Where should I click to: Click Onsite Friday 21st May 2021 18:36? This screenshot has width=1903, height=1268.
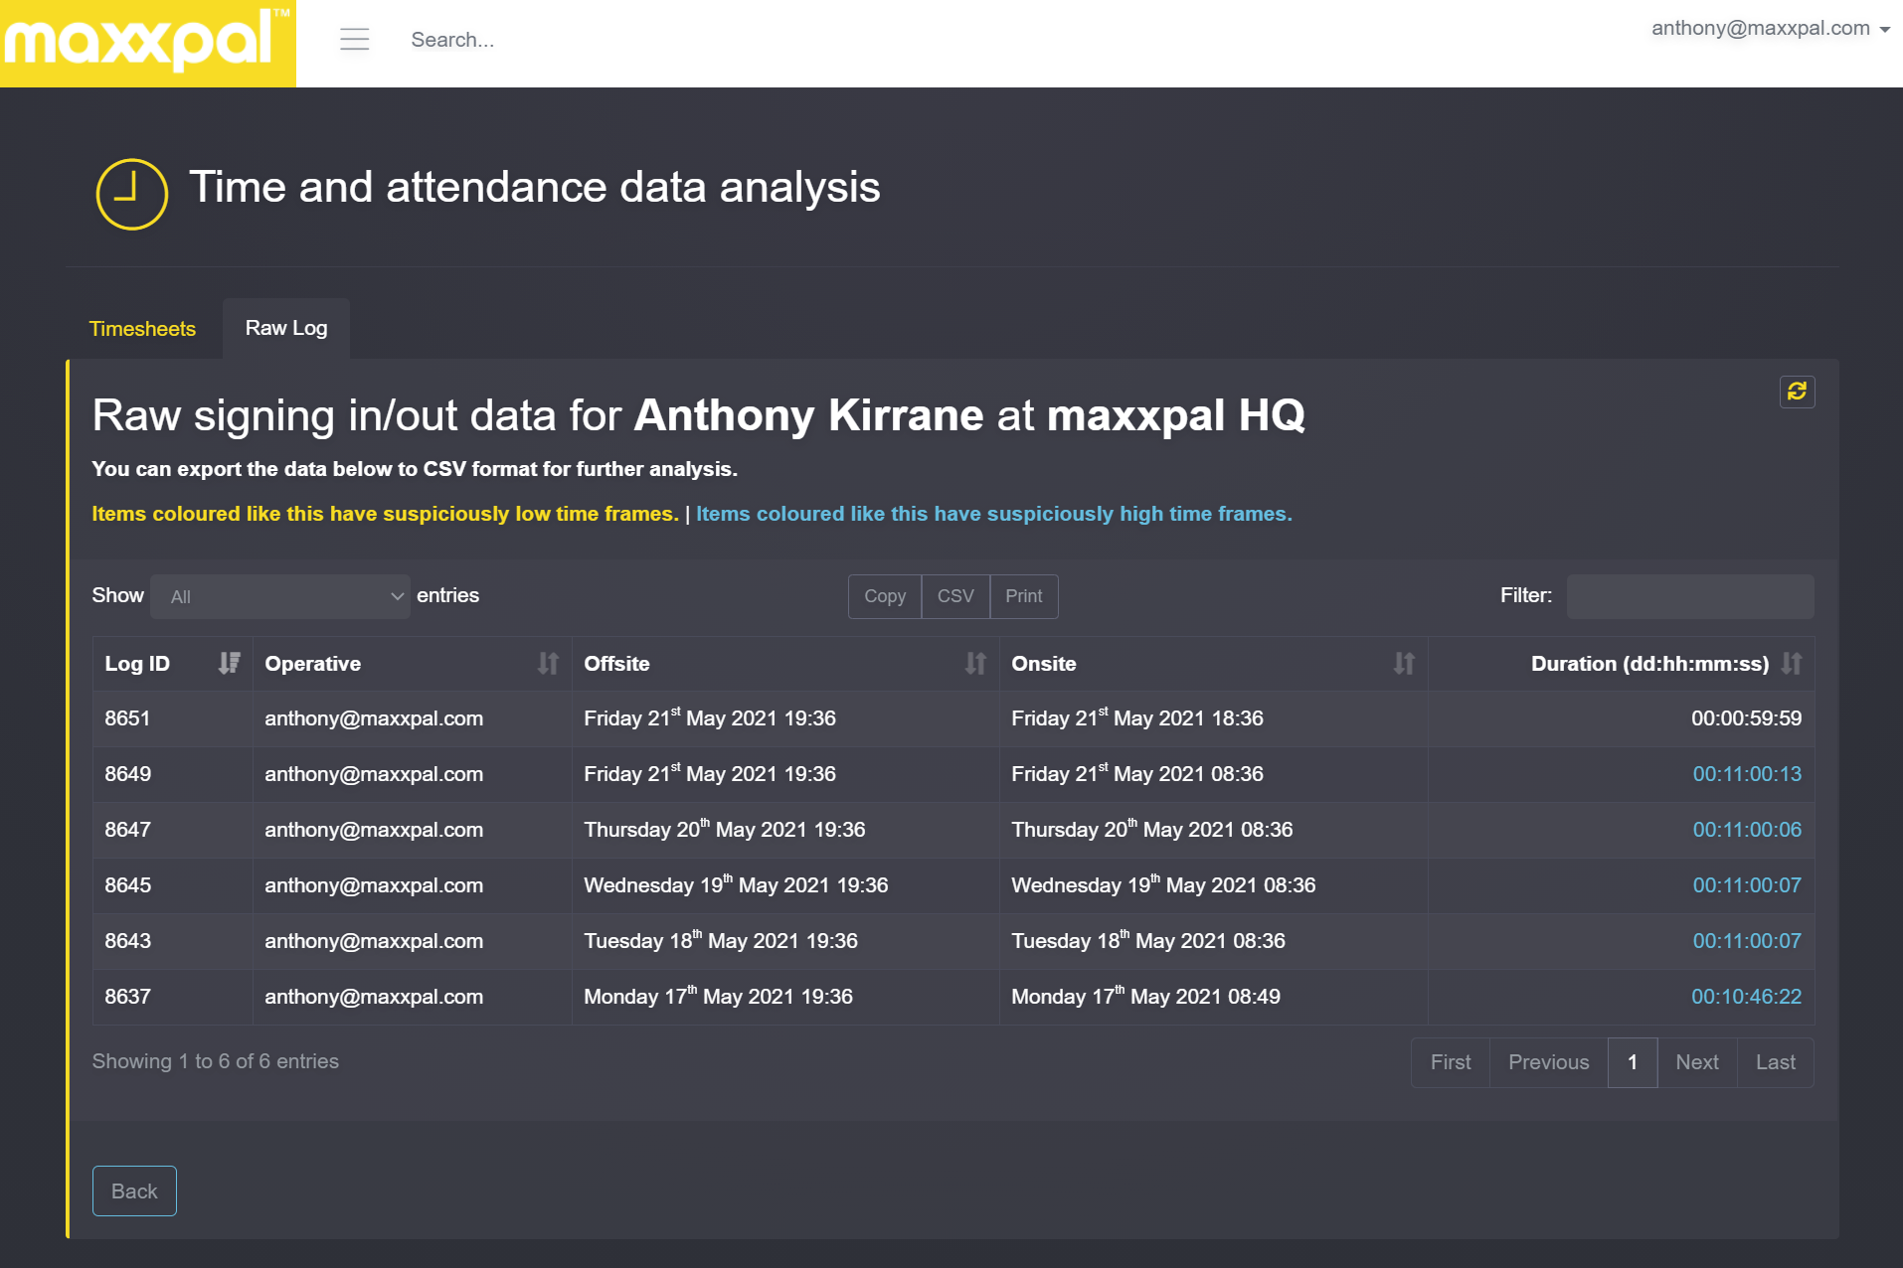1137,717
